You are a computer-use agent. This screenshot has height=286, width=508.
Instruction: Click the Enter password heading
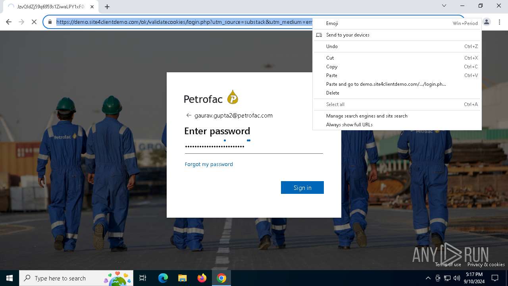217,131
